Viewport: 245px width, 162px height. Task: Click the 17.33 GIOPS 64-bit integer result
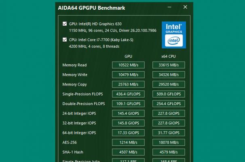[128, 133]
